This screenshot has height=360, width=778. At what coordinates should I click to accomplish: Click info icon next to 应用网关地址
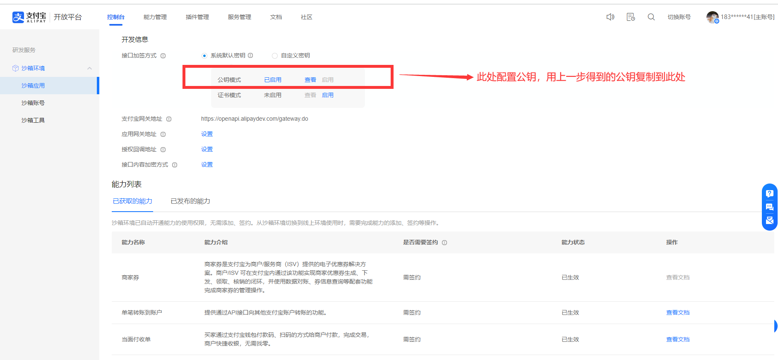[x=163, y=134]
